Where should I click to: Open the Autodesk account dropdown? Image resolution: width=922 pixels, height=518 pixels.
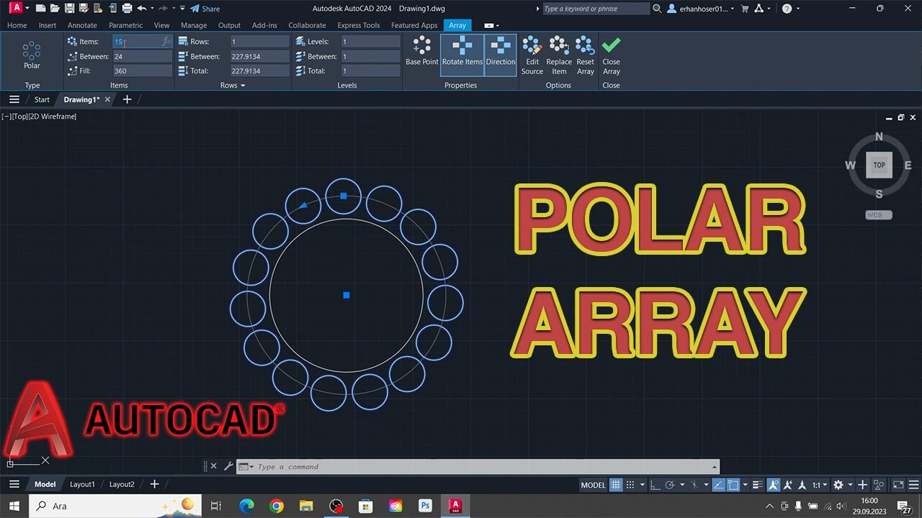point(701,9)
